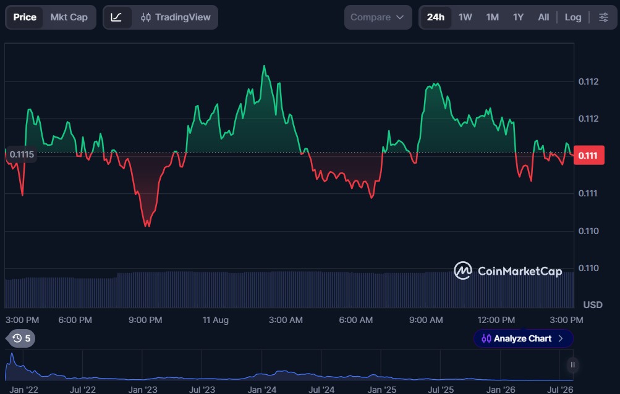620x394 pixels.
Task: Click Jul '23 on mini timeline
Action: point(202,390)
